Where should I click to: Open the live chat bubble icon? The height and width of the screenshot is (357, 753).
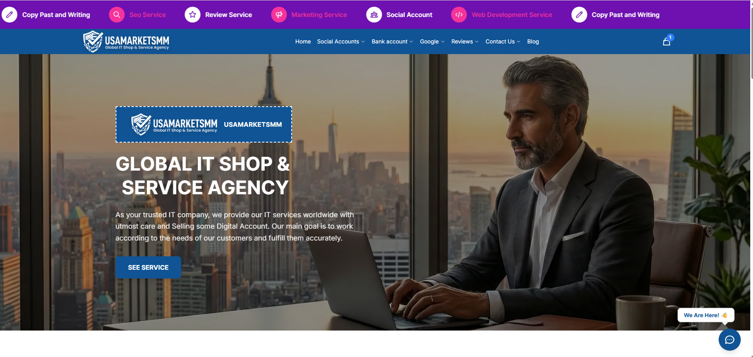point(729,340)
